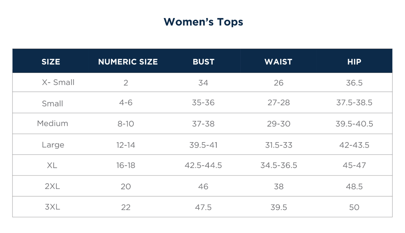Click the Medium size row label
Viewport: 405px width, 233px height.
click(x=53, y=124)
